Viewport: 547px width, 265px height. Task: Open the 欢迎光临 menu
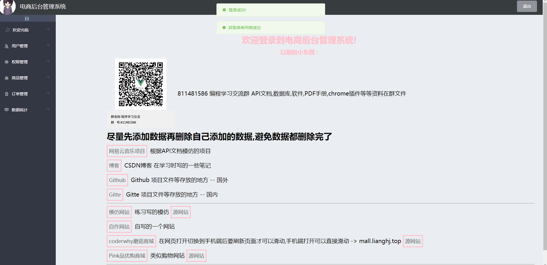coord(28,30)
